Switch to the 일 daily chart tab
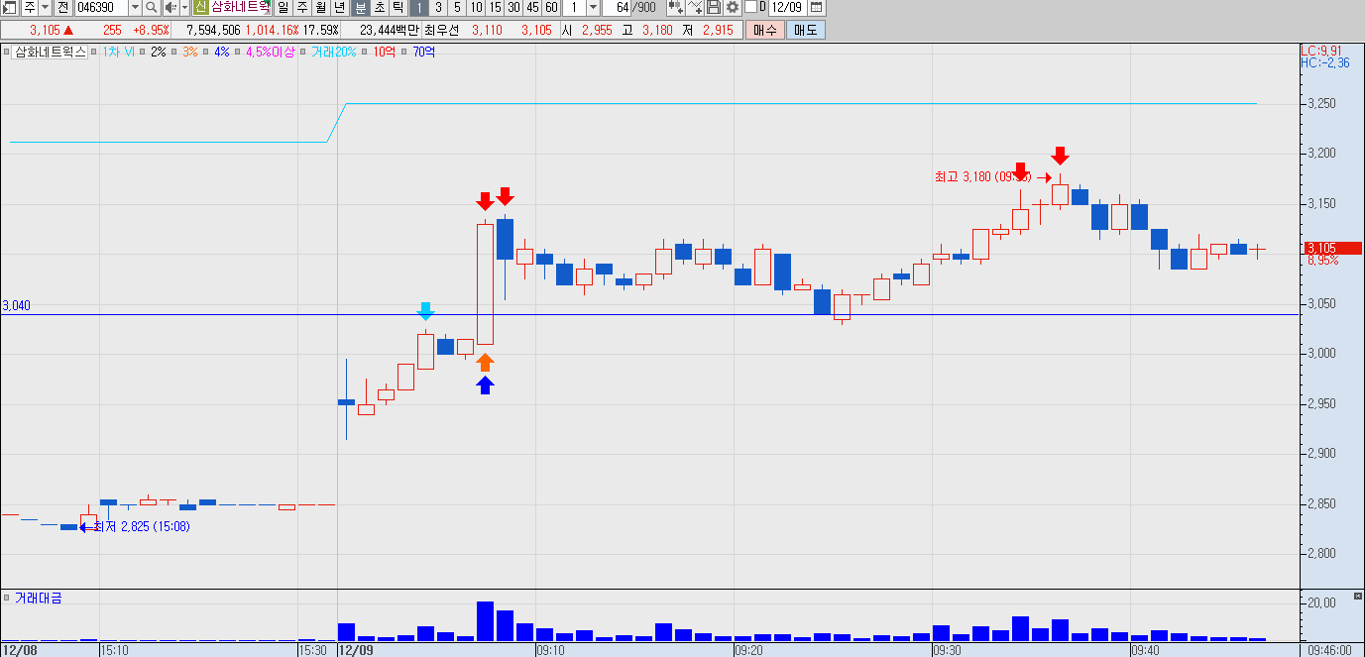Viewport: 1365px width, 657px height. [284, 7]
